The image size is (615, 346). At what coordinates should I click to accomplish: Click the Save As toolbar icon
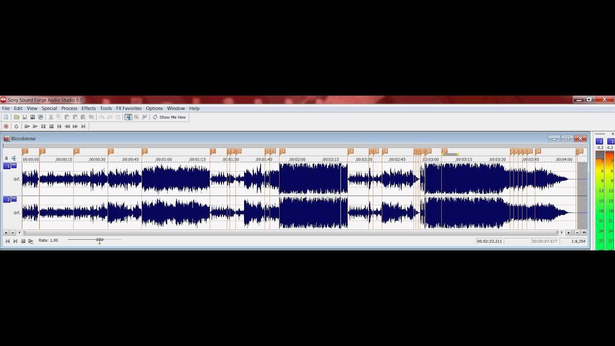coord(33,117)
